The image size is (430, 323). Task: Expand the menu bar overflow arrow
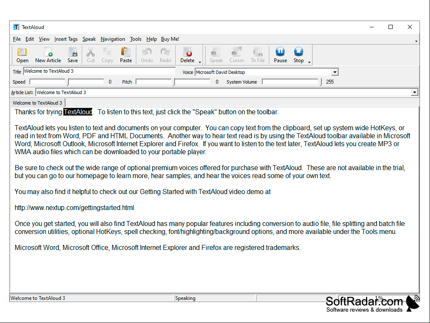(x=416, y=41)
